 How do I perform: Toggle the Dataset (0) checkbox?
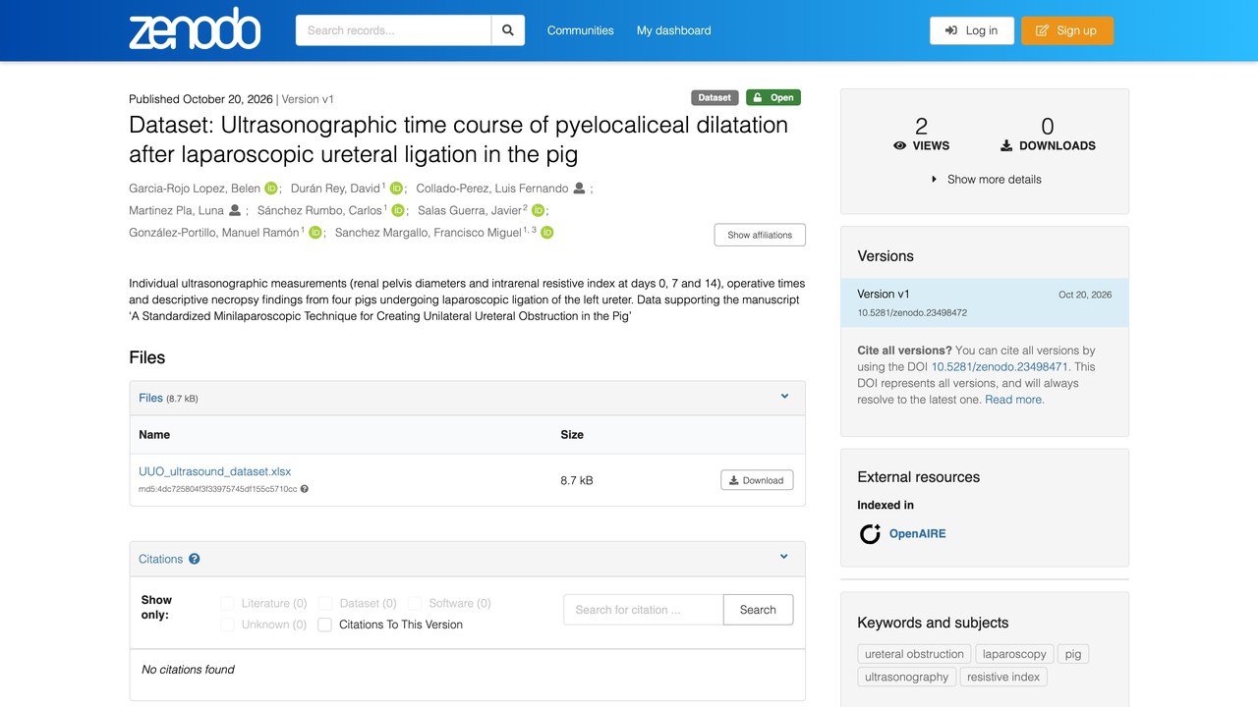pos(325,603)
